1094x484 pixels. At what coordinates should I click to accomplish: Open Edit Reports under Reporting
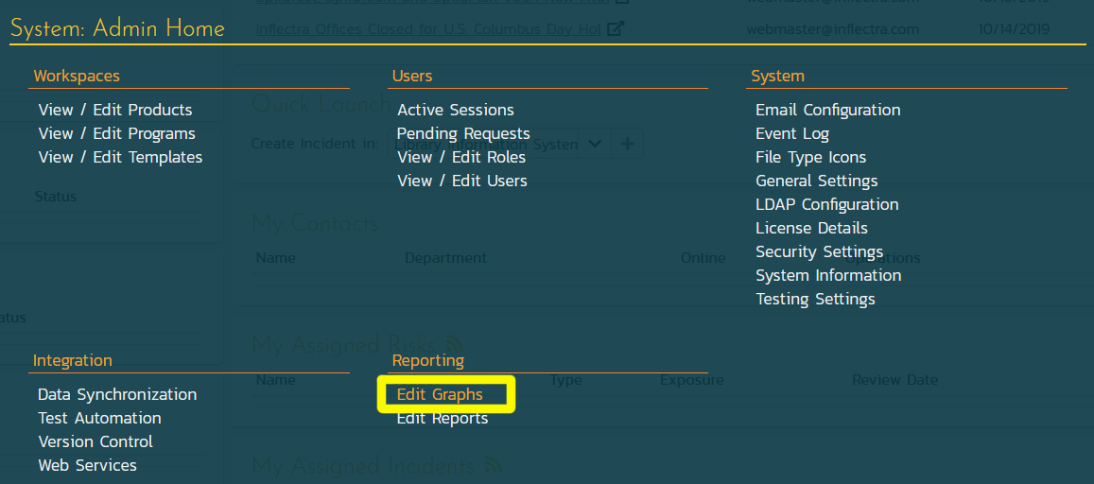tap(442, 418)
